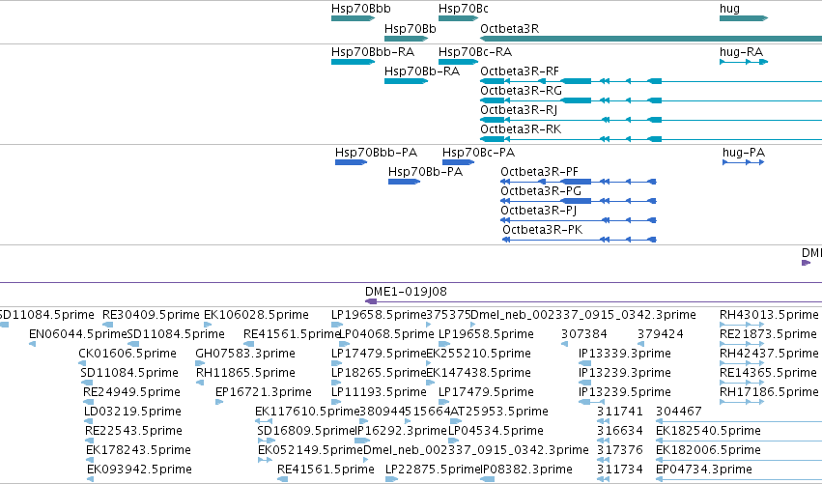
Task: Click the Hsp70Bbb gene label
Action: pos(360,9)
